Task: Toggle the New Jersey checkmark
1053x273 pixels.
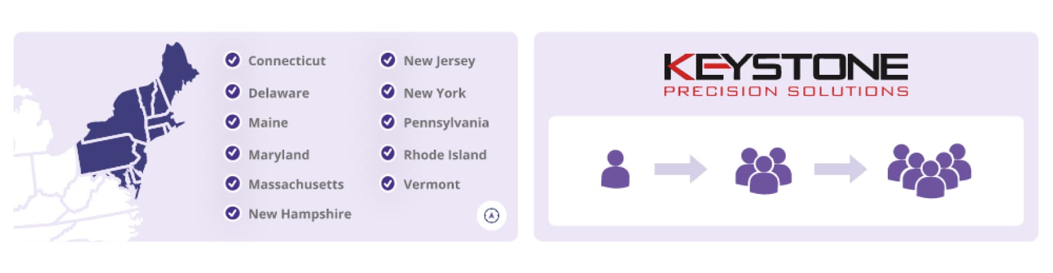Action: tap(388, 60)
